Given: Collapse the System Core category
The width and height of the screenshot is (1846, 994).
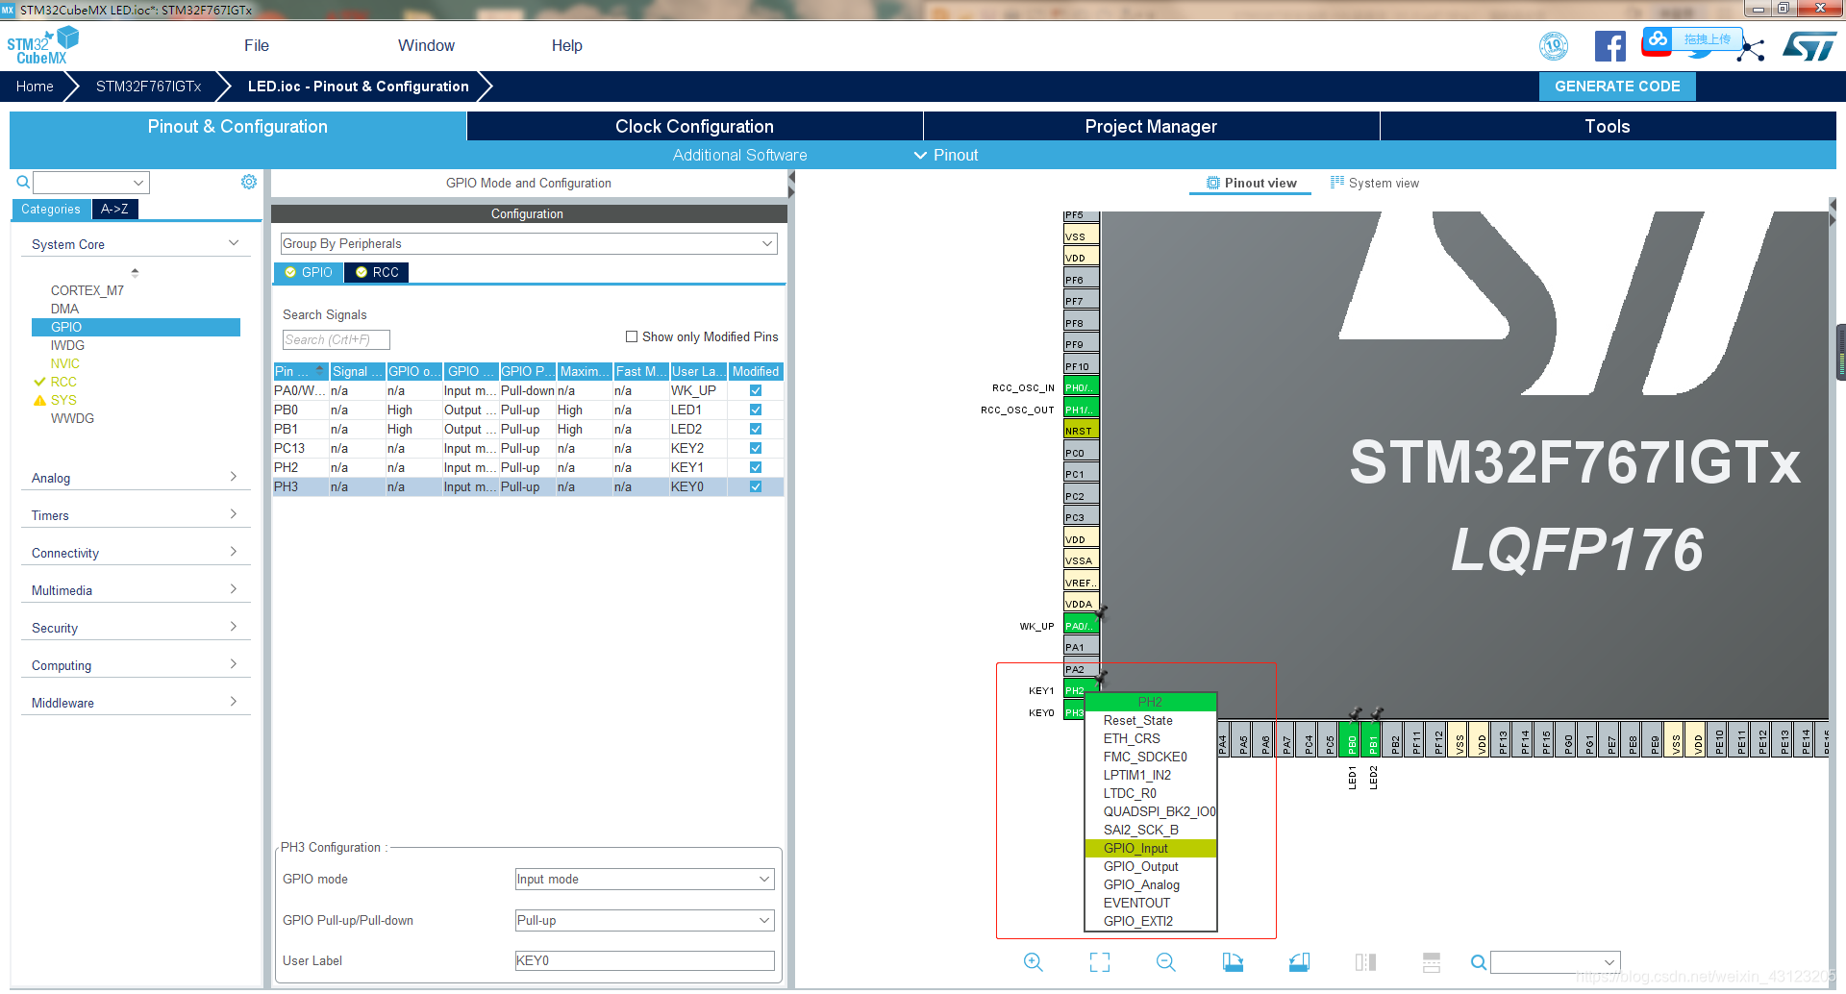Looking at the screenshot, I should [x=135, y=244].
